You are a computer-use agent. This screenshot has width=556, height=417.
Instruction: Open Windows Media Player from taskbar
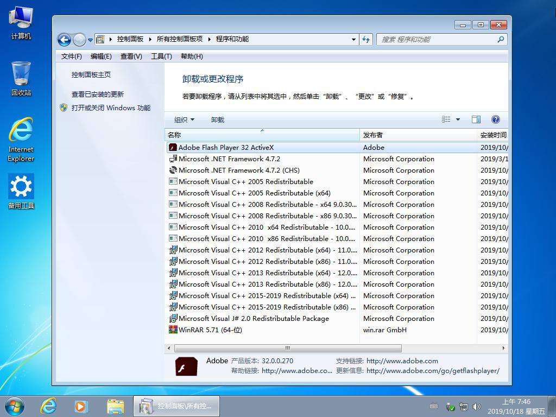(x=81, y=406)
